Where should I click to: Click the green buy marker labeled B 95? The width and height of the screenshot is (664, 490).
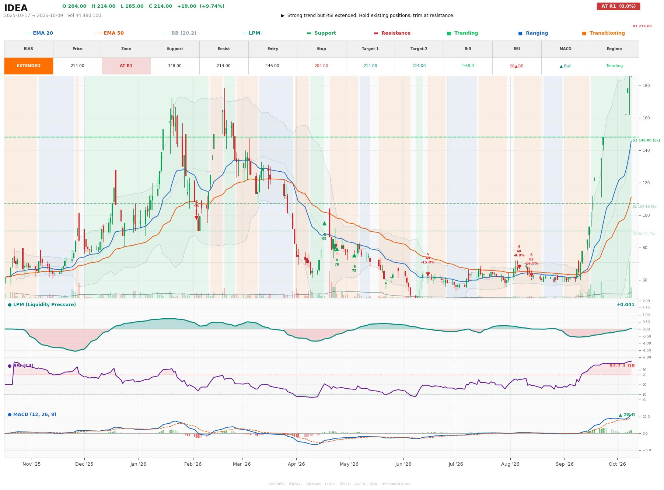(324, 223)
